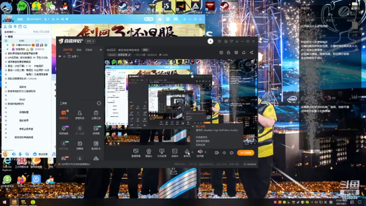
Task: Toggle the pill switch in YY title bar
Action: pos(148,19)
